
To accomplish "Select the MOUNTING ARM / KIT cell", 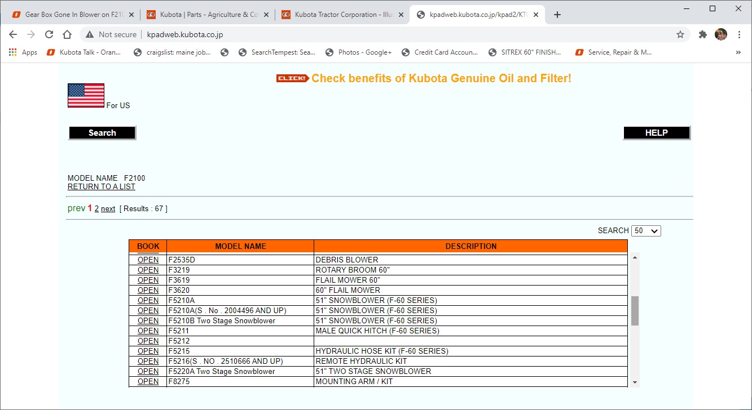I will [x=470, y=381].
